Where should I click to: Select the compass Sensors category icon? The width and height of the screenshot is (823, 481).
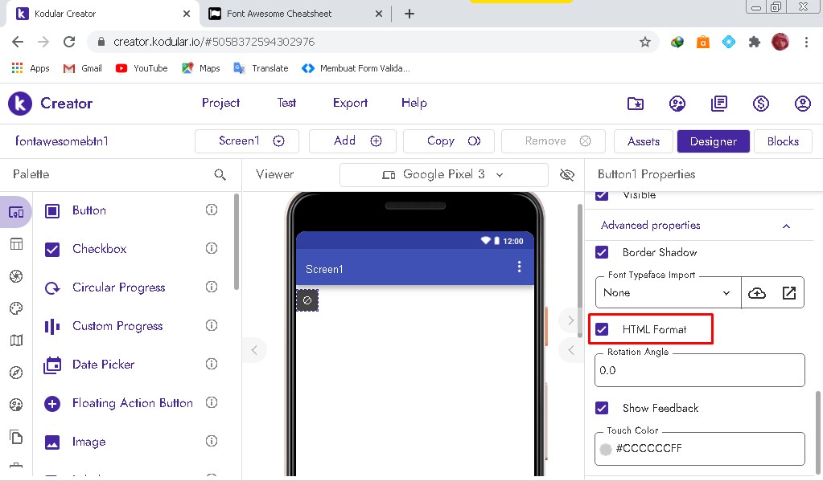point(16,373)
